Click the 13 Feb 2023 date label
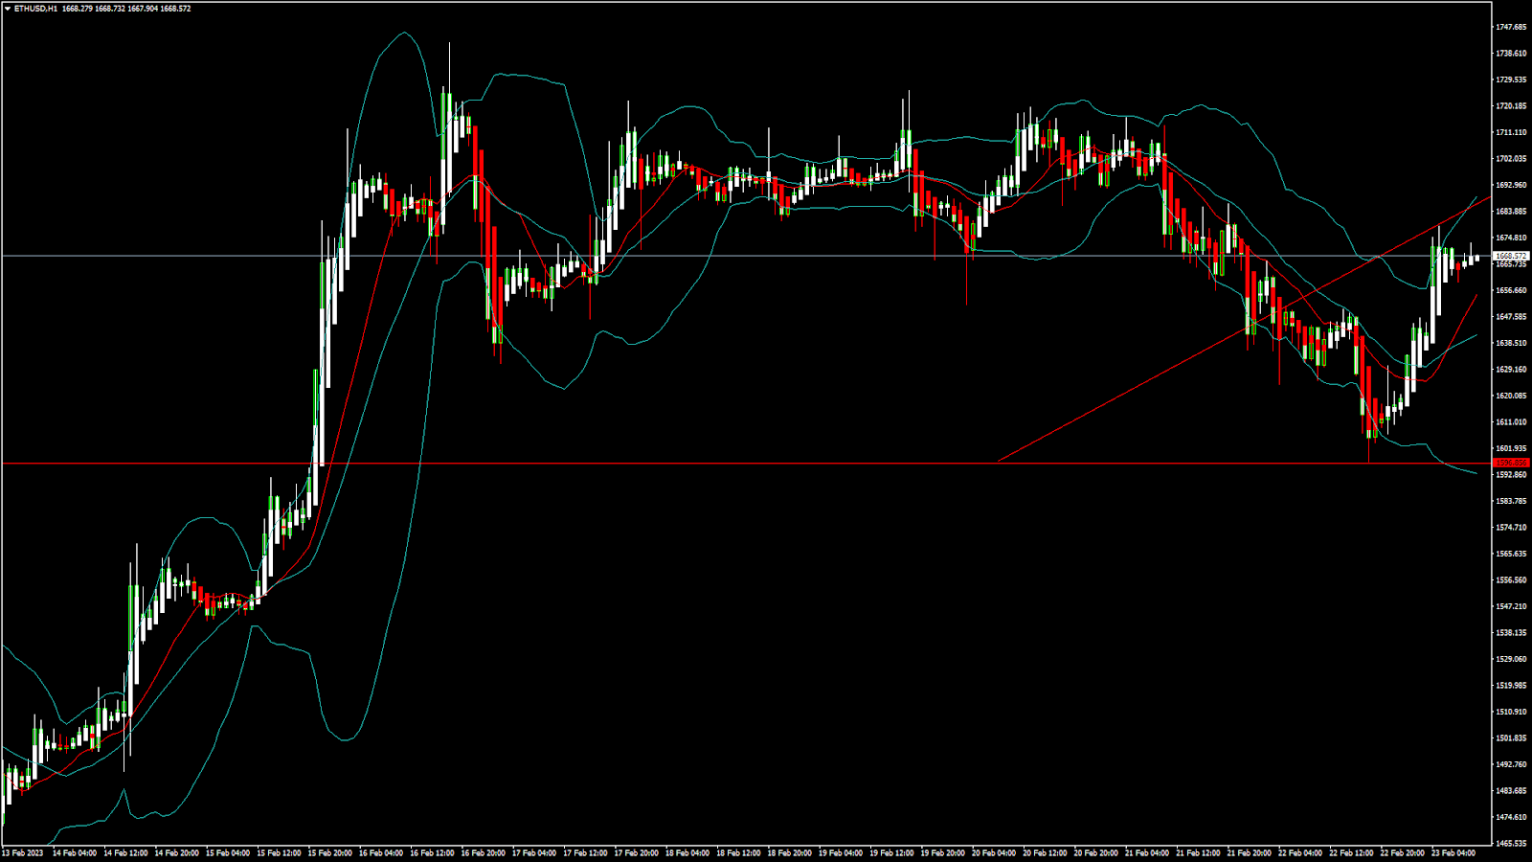 (23, 852)
